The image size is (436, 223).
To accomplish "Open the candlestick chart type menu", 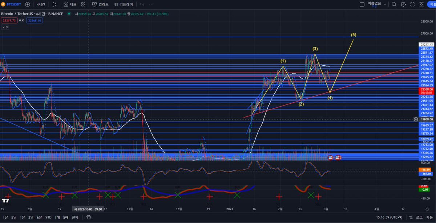I will coord(54,4).
